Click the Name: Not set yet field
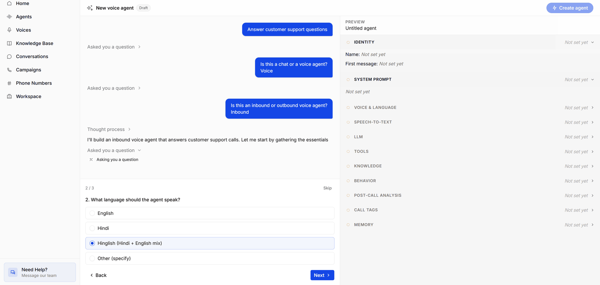 click(365, 54)
